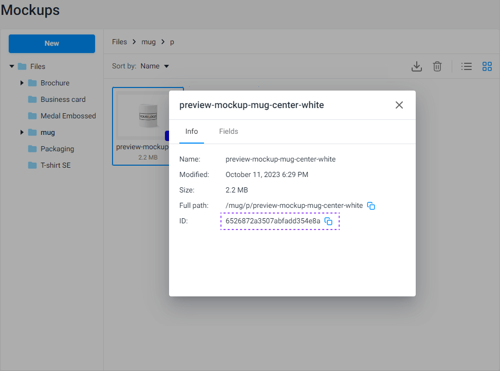This screenshot has width=500, height=371.
Task: Click the ID value 6526872a3507abfadd354e8a
Action: pos(273,221)
